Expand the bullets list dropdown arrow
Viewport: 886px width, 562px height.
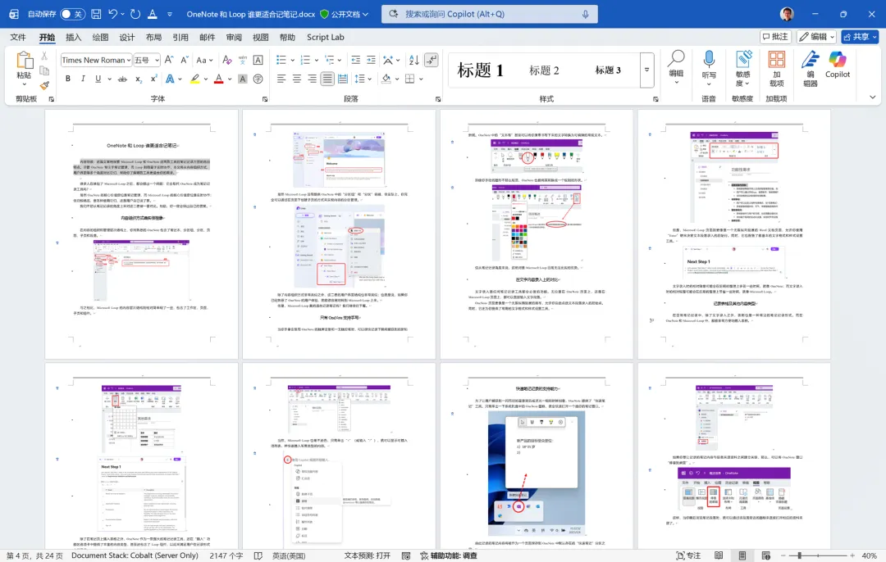(x=292, y=61)
